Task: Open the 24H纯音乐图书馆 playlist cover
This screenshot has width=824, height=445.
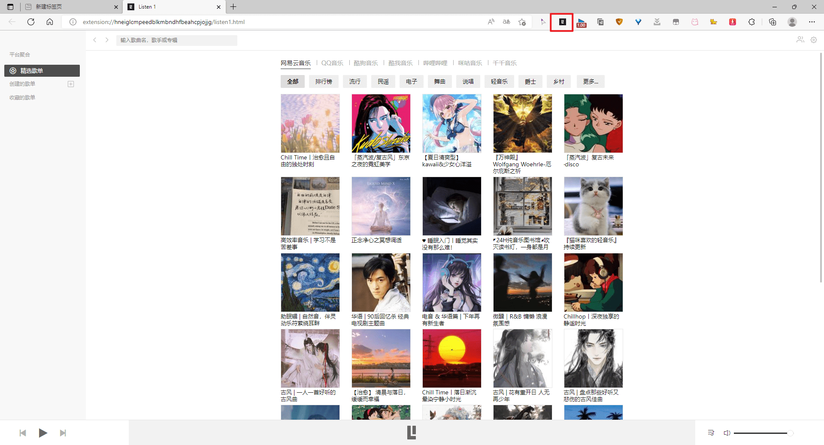Action: 523,206
